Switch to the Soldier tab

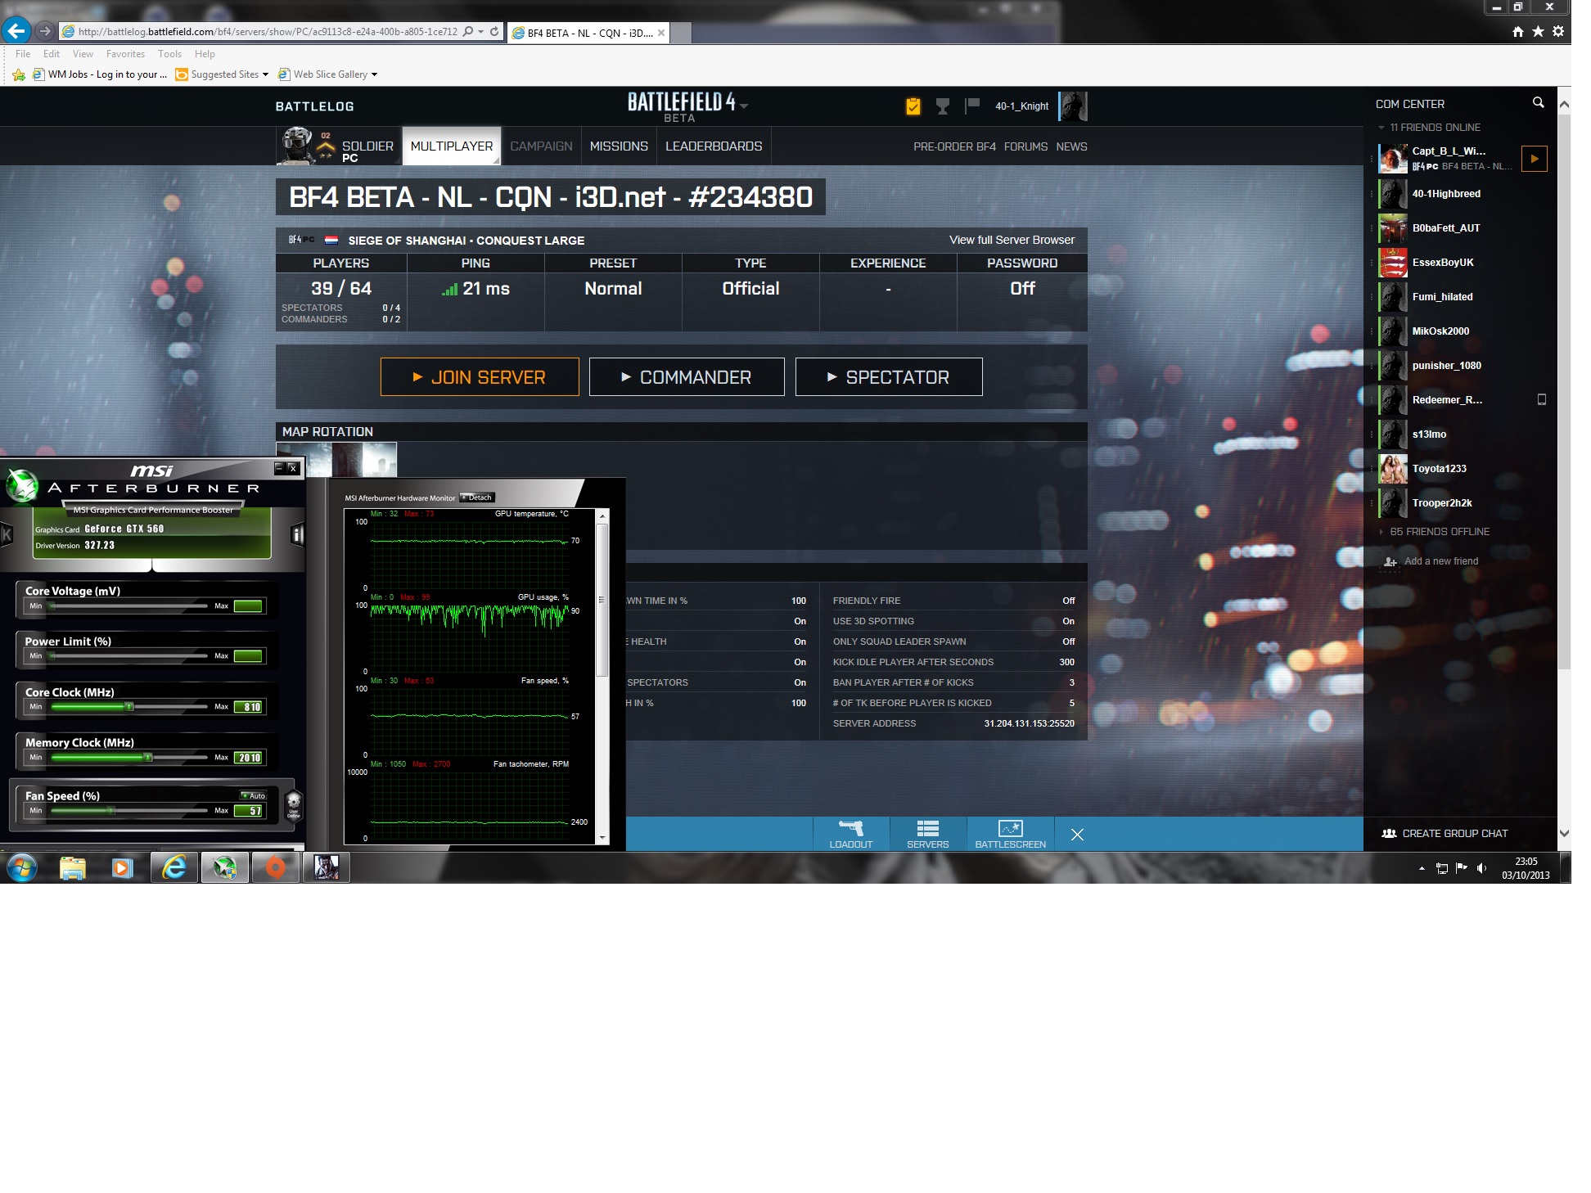click(x=339, y=146)
